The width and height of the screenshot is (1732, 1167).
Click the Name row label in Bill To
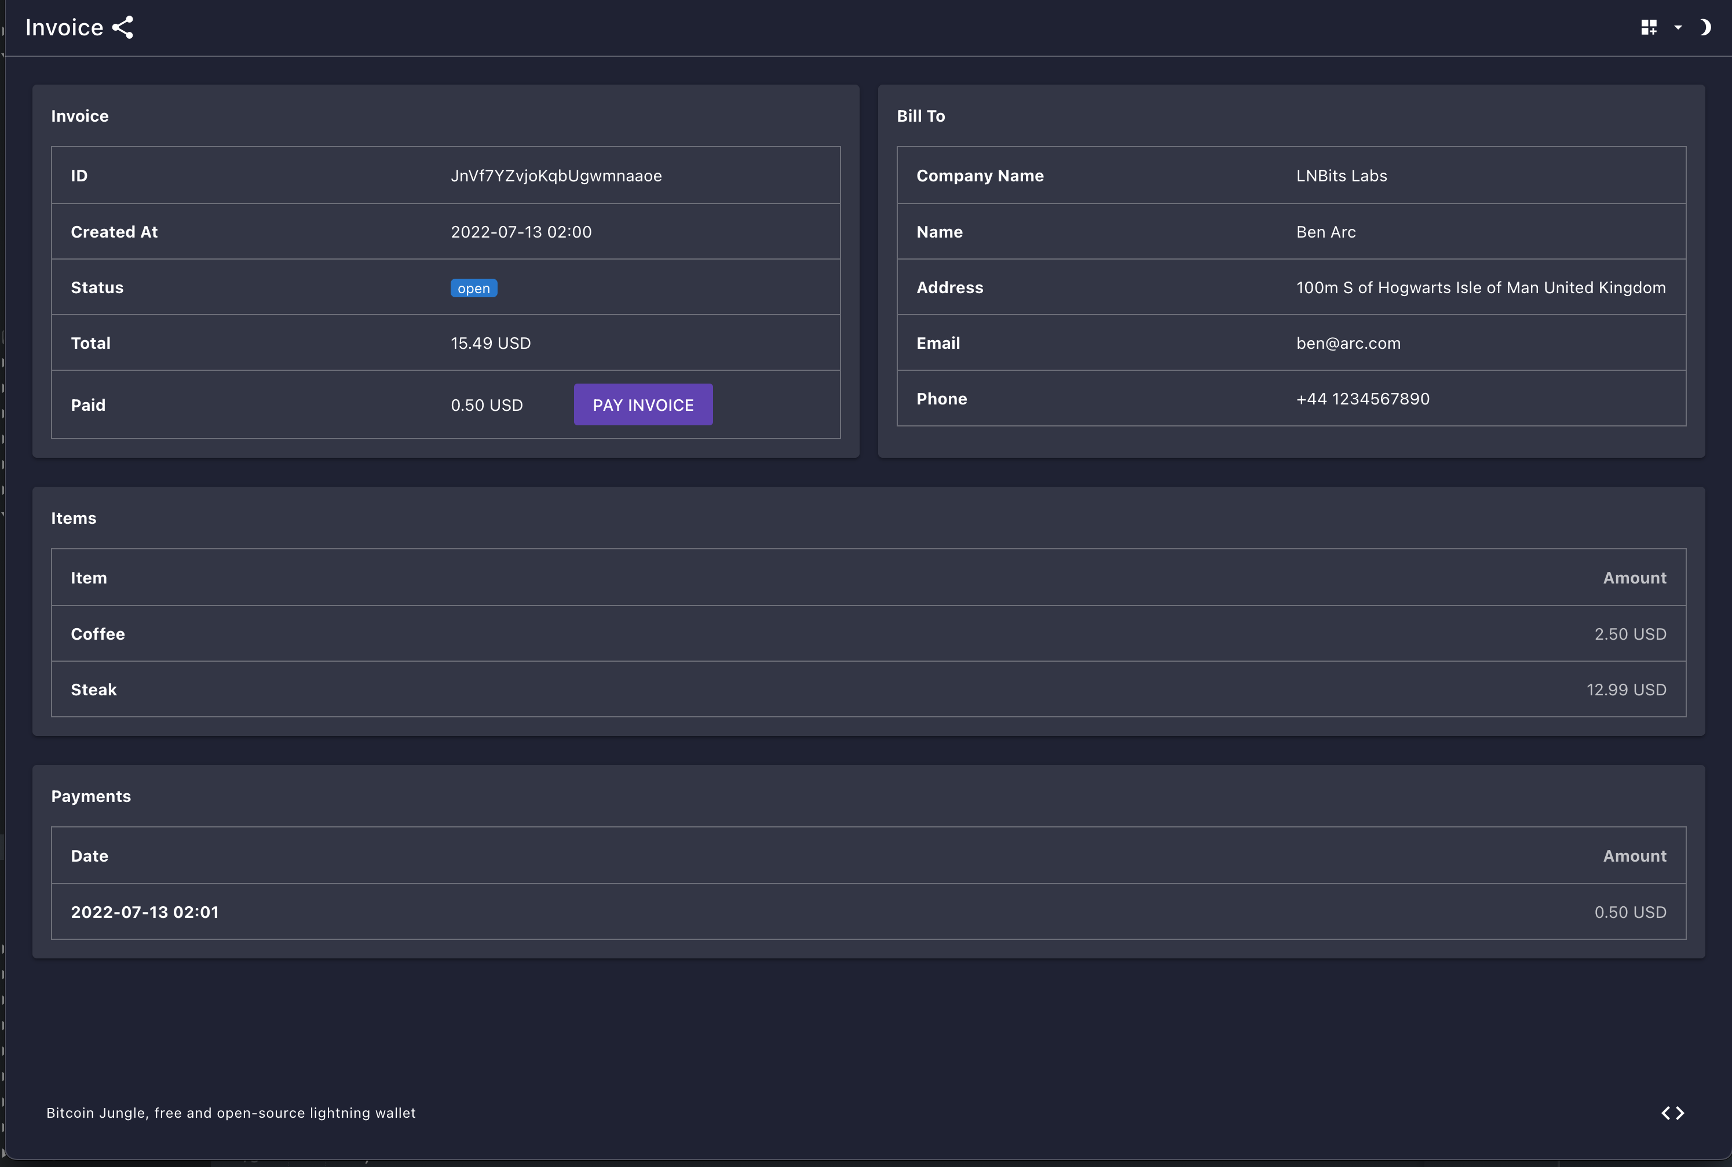click(939, 231)
